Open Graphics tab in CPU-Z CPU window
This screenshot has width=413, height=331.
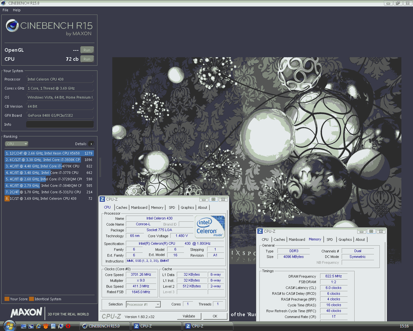coord(187,208)
